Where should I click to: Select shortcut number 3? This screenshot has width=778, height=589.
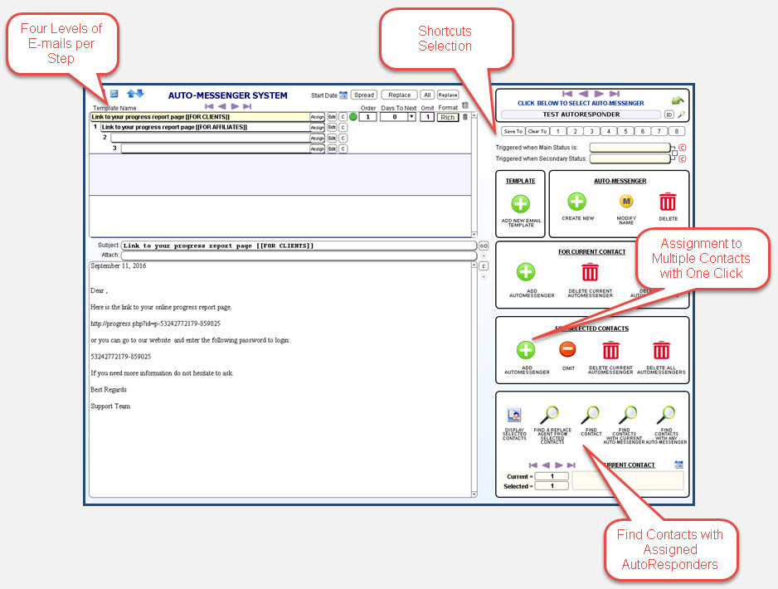tap(591, 131)
